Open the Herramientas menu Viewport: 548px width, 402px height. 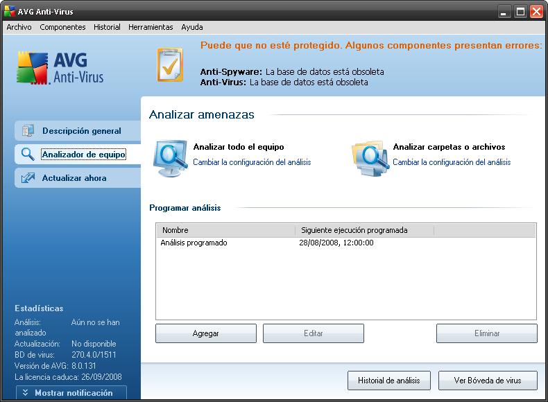(x=151, y=27)
